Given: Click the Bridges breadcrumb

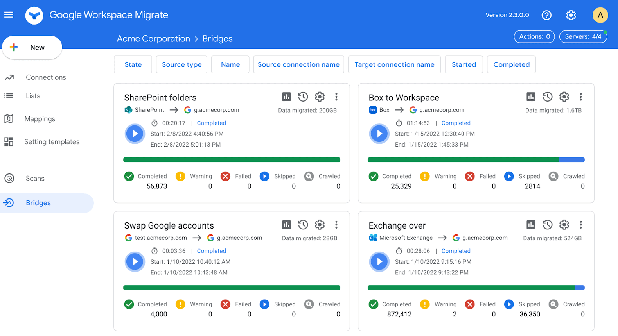Looking at the screenshot, I should (x=217, y=39).
